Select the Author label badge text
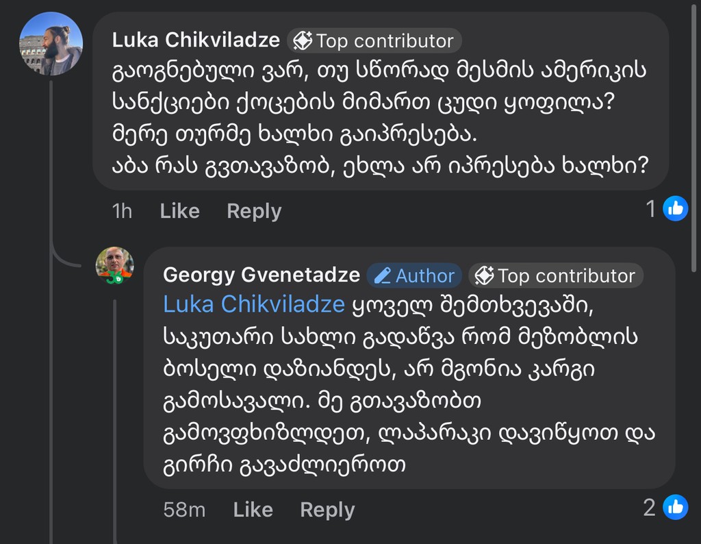 point(425,276)
